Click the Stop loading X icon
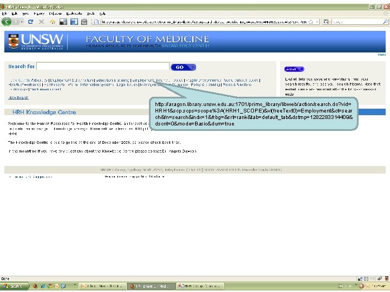Viewport: 390px width, 292px height. click(41, 22)
